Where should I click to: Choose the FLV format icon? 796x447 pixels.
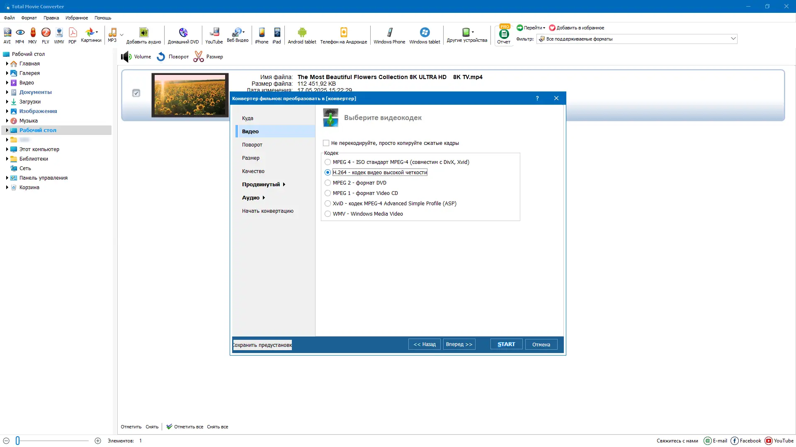click(x=46, y=33)
